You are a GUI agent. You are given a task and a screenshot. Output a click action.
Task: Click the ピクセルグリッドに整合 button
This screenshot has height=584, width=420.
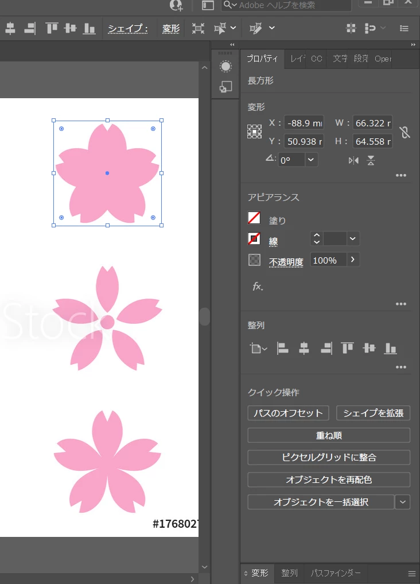[x=329, y=457]
